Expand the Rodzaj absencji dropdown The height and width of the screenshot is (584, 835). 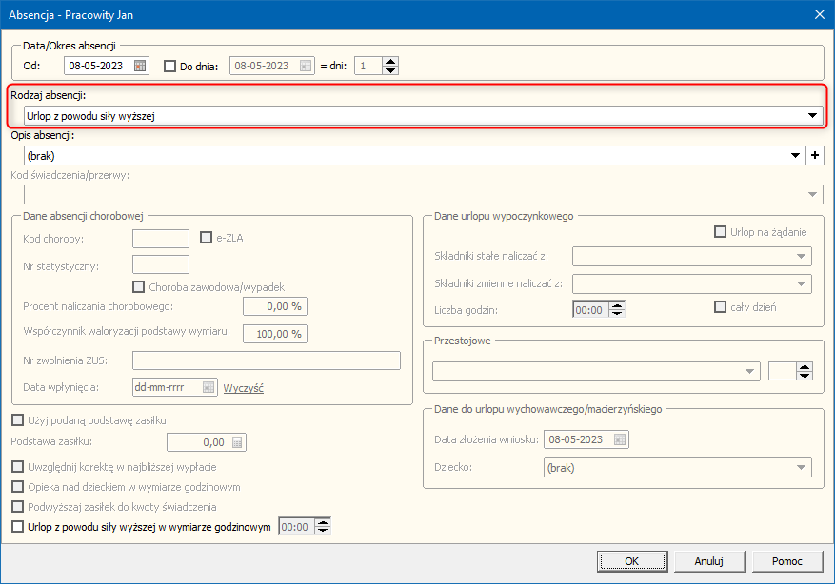tap(812, 115)
